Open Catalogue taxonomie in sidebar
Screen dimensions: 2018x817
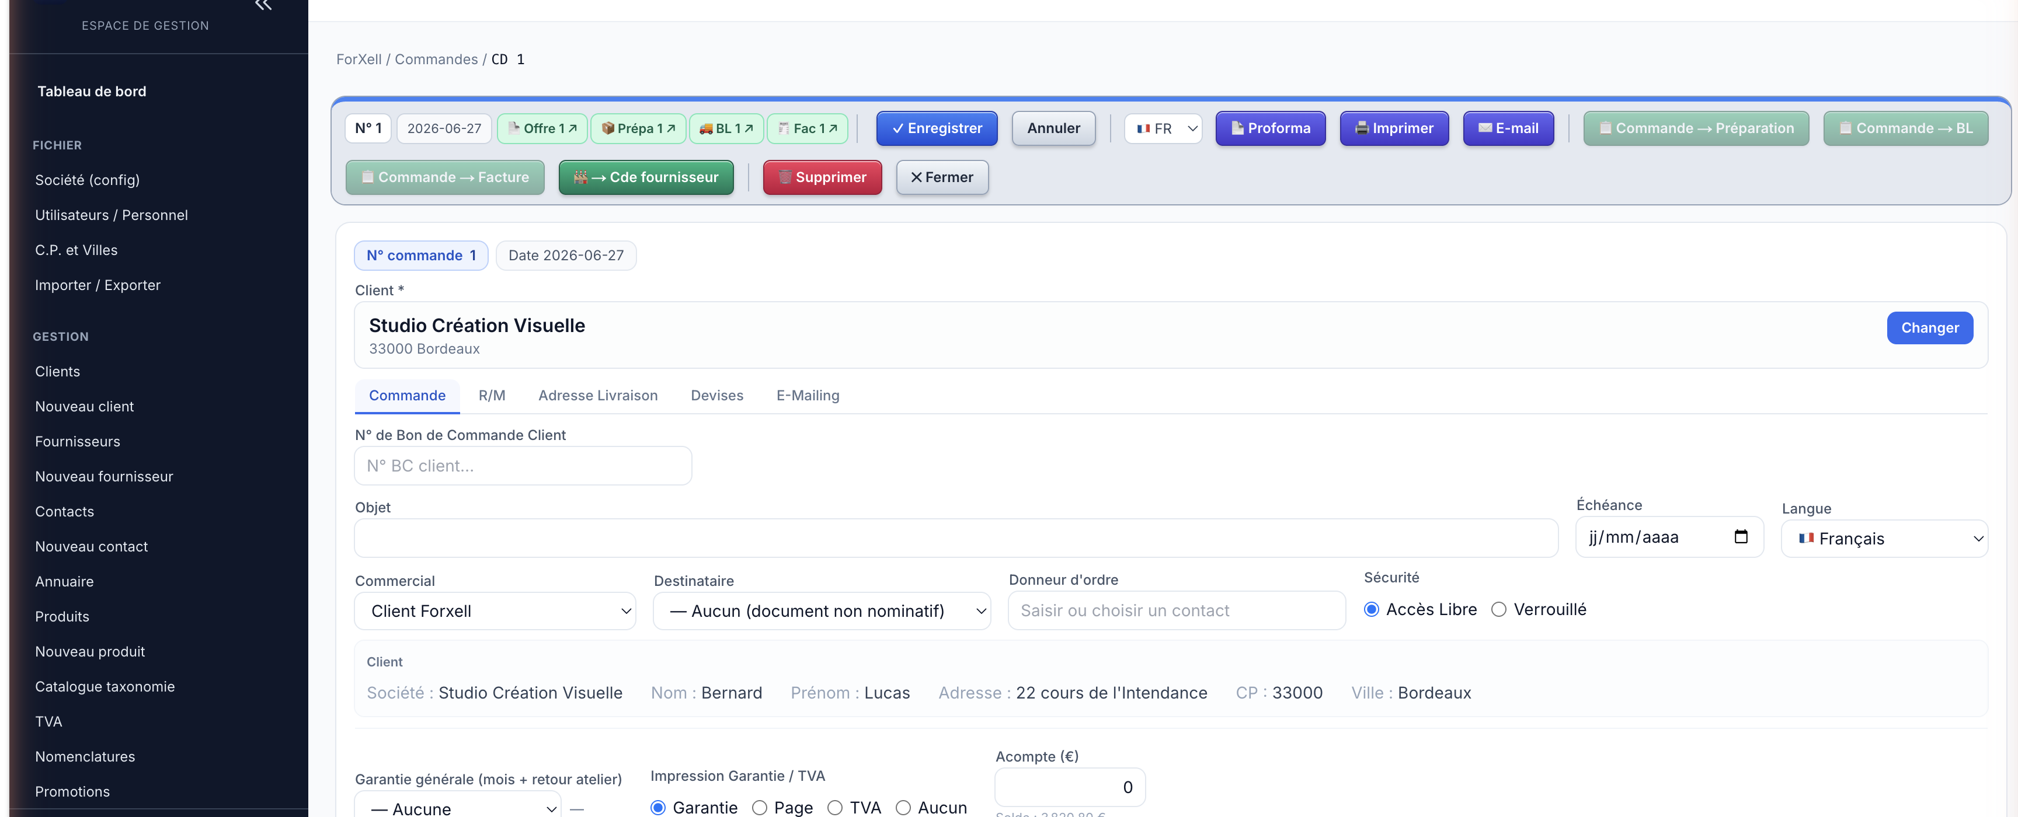click(x=104, y=687)
